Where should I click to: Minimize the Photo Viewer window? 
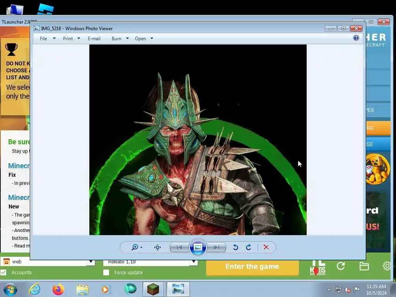[x=331, y=28]
